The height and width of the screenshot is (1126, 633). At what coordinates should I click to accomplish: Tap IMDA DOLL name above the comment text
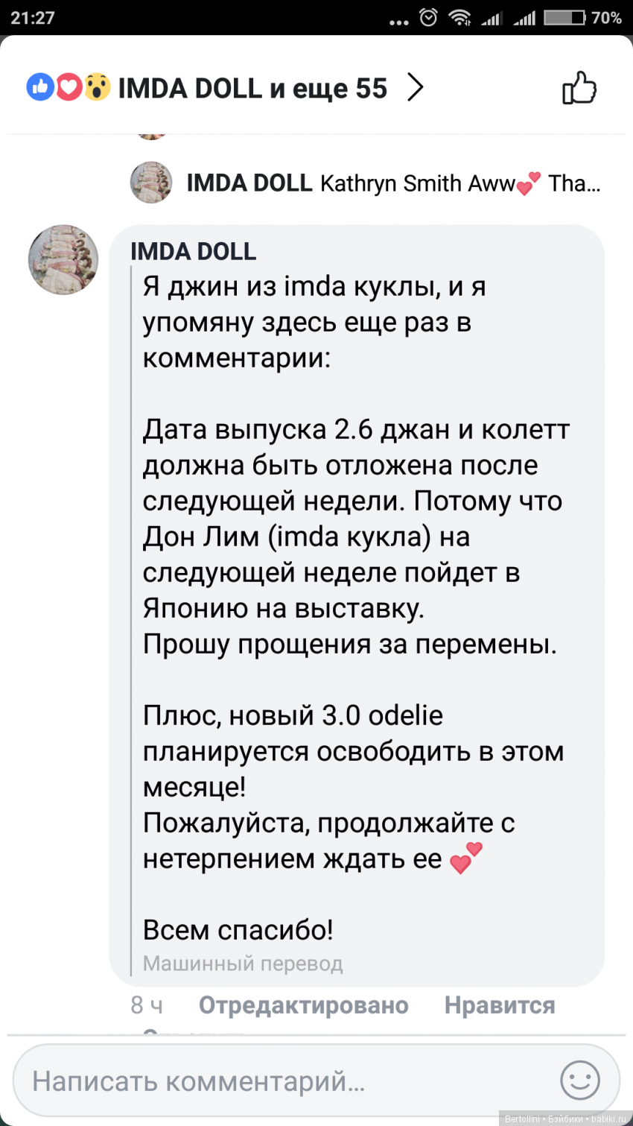193,251
